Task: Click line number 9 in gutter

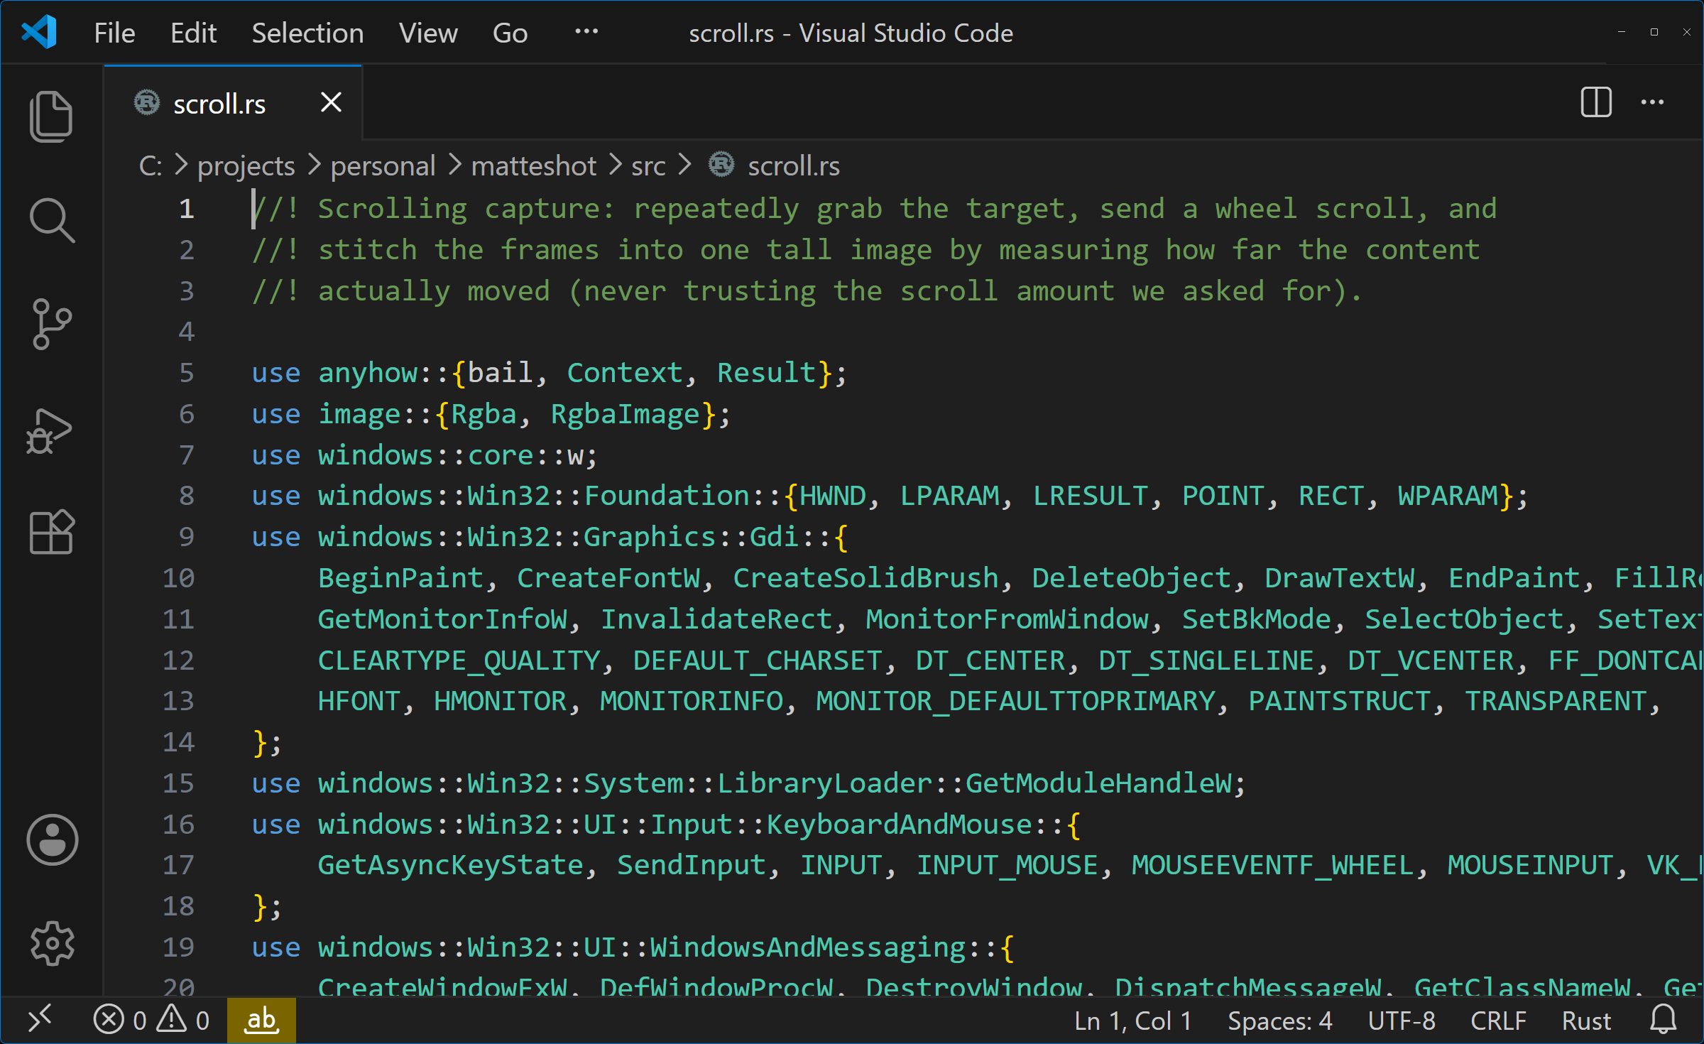Action: click(x=186, y=537)
